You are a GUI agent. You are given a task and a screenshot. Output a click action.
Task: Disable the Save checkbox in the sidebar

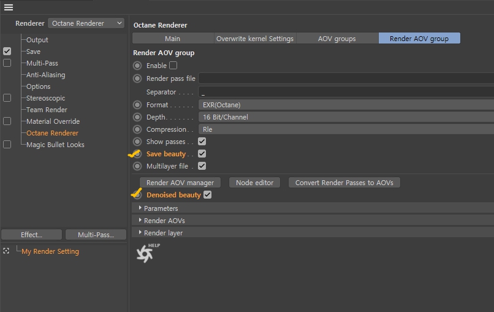pyautogui.click(x=7, y=51)
